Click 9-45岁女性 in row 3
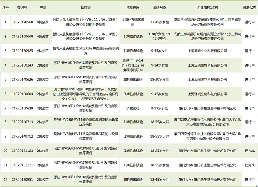The width and height of the screenshot is (258, 187). [x=159, y=51]
